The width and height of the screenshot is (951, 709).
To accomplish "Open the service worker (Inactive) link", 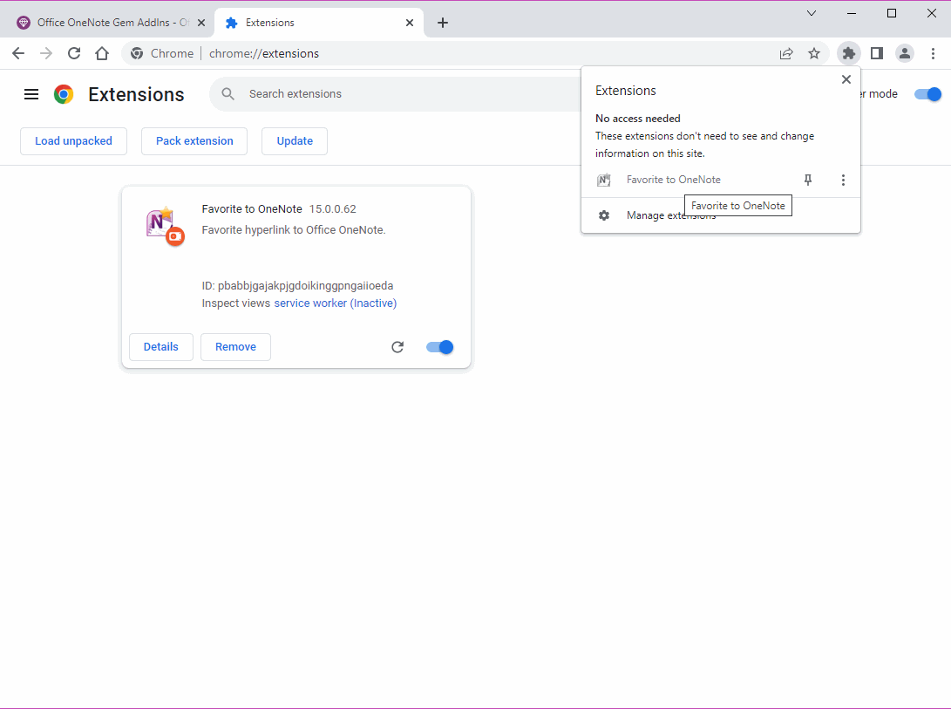I will 336,303.
